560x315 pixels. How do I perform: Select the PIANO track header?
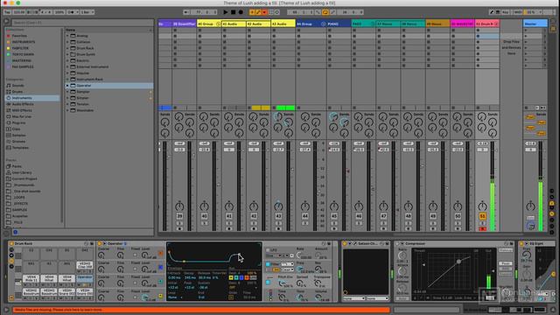click(339, 24)
